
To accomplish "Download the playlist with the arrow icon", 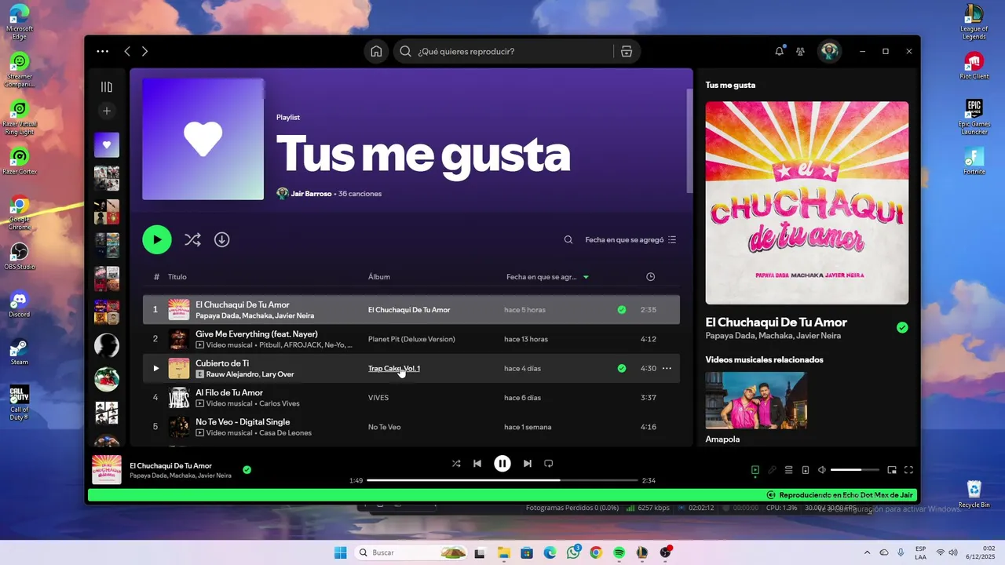I will [222, 239].
